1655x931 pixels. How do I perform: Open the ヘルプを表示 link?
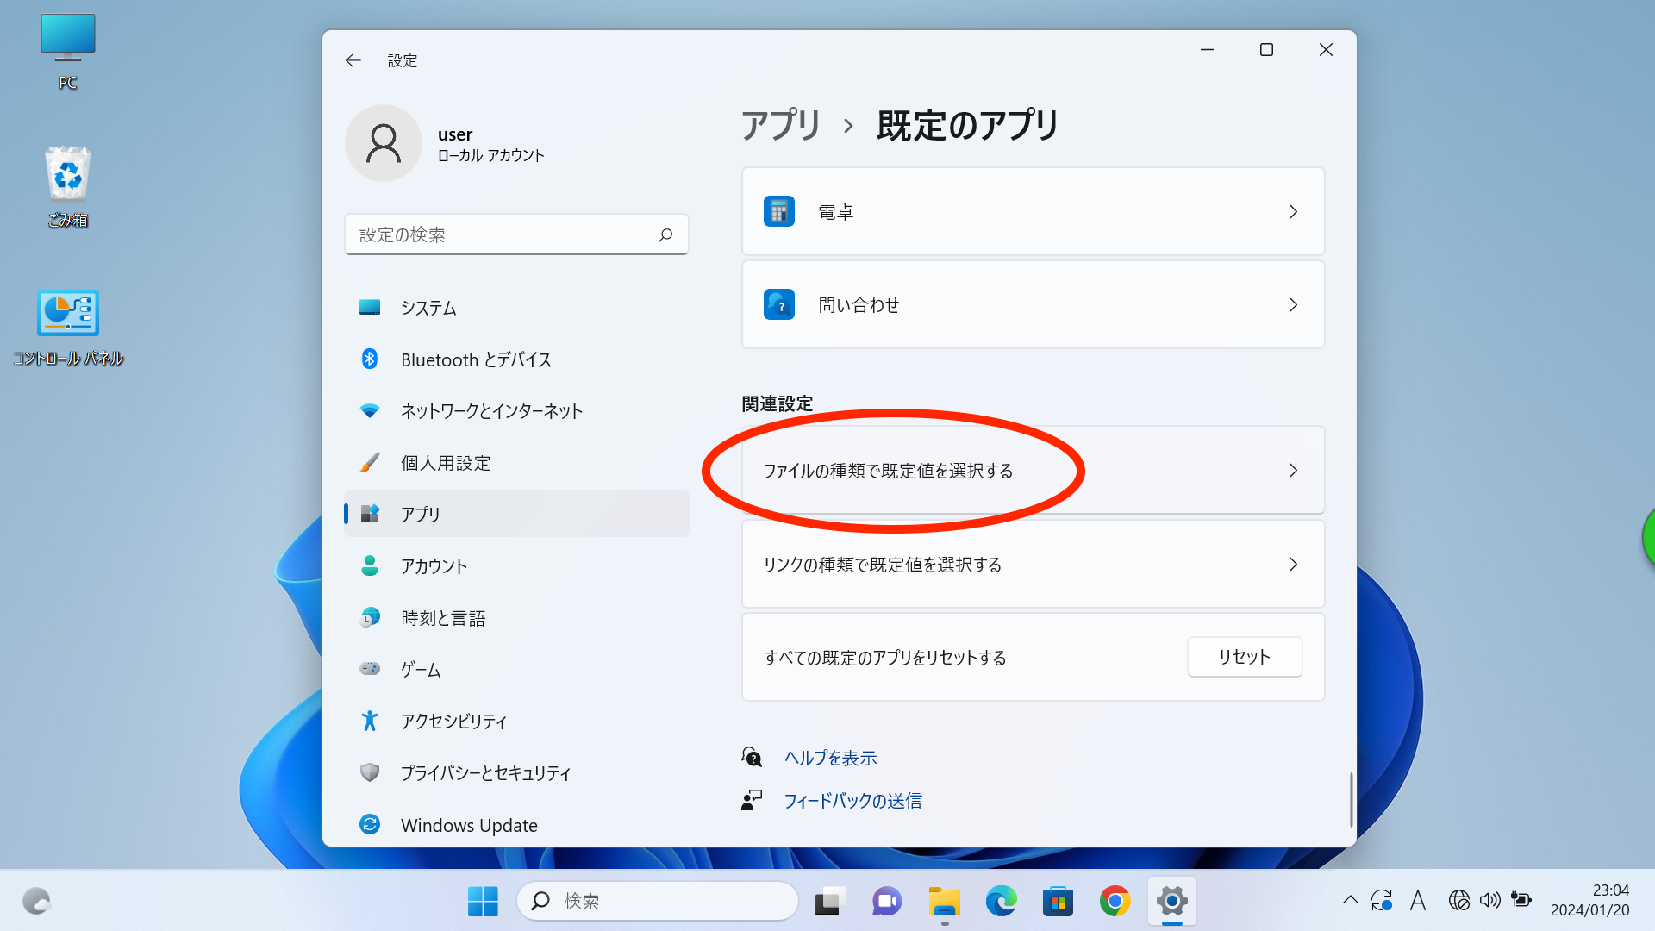(x=830, y=758)
